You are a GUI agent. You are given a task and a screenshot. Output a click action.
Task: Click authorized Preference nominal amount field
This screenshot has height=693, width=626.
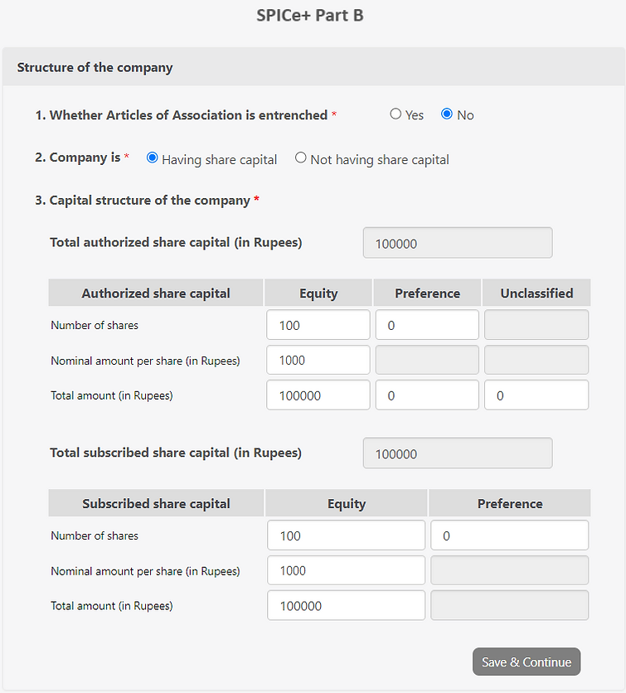[x=427, y=361]
